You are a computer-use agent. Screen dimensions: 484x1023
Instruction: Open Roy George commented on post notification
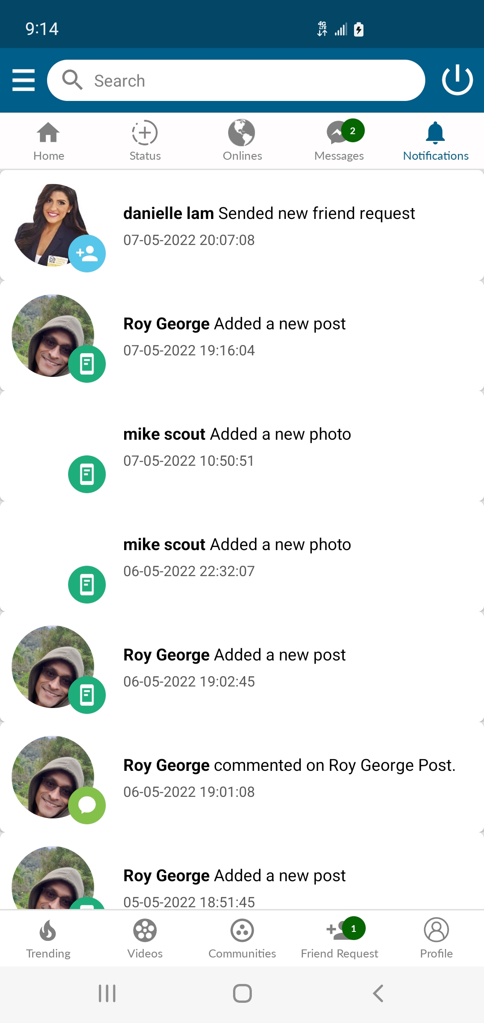pyautogui.click(x=242, y=778)
